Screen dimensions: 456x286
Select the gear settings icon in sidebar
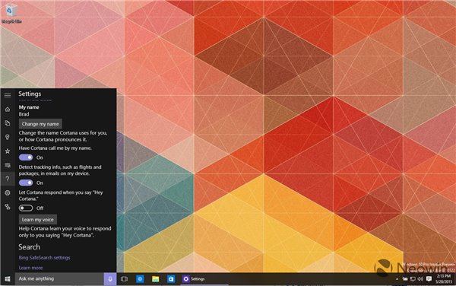[x=8, y=192]
